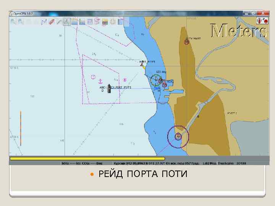Viewport: 275px width, 206px height.
Task: Click the yellow progress bar
Action: 87,159
